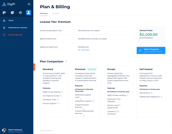
Task: Click help icon for Self Hosting
Action: click(x=152, y=93)
